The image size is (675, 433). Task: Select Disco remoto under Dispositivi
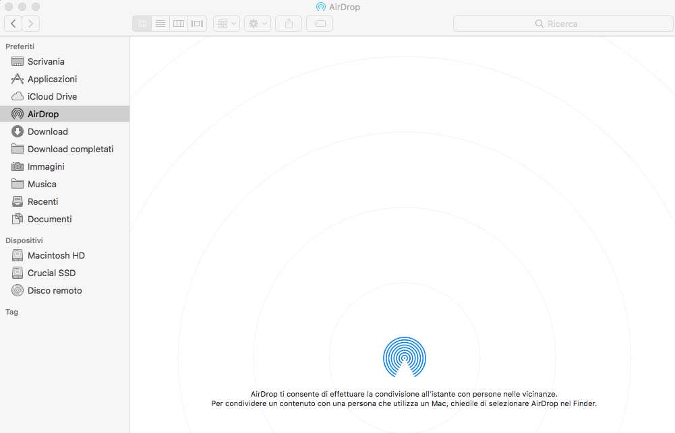click(55, 291)
